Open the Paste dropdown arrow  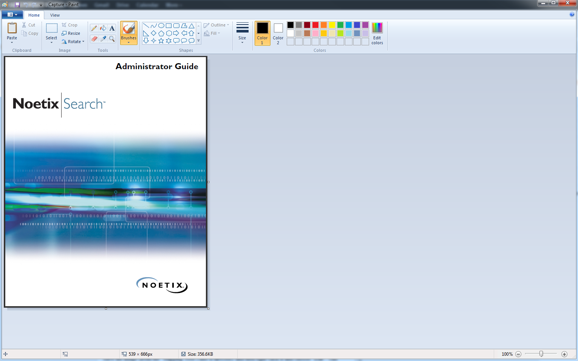[12, 42]
